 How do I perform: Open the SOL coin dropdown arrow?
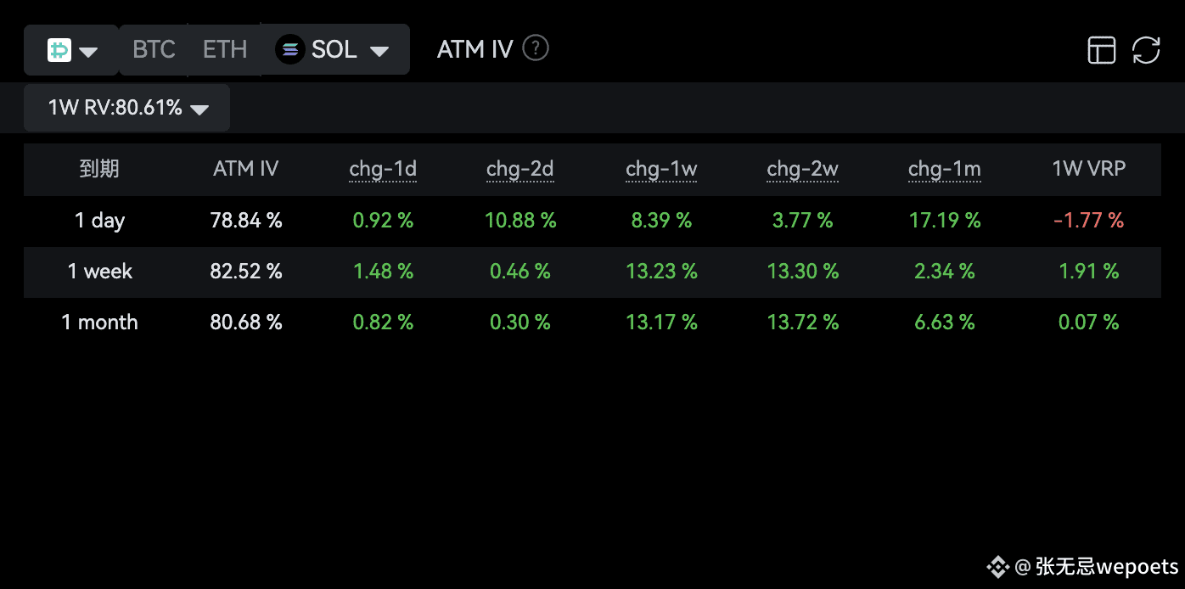pyautogui.click(x=379, y=52)
